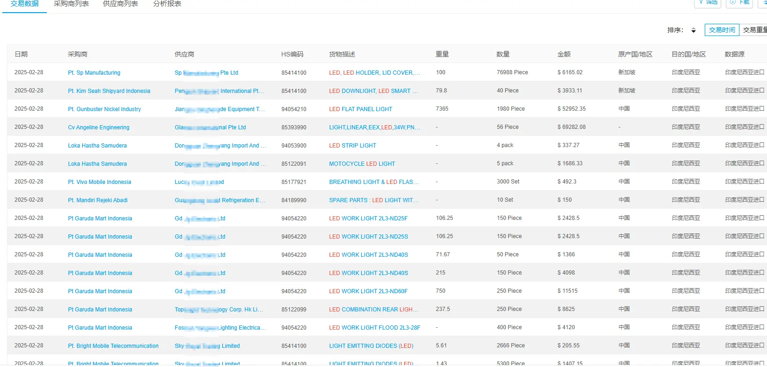Select the 交易数据 tab
This screenshot has width=767, height=367.
click(24, 4)
